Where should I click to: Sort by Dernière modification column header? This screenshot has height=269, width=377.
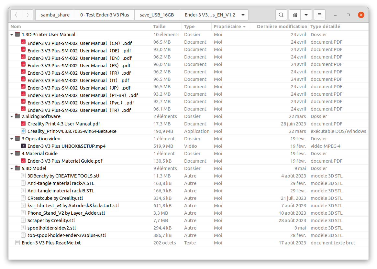(x=278, y=27)
